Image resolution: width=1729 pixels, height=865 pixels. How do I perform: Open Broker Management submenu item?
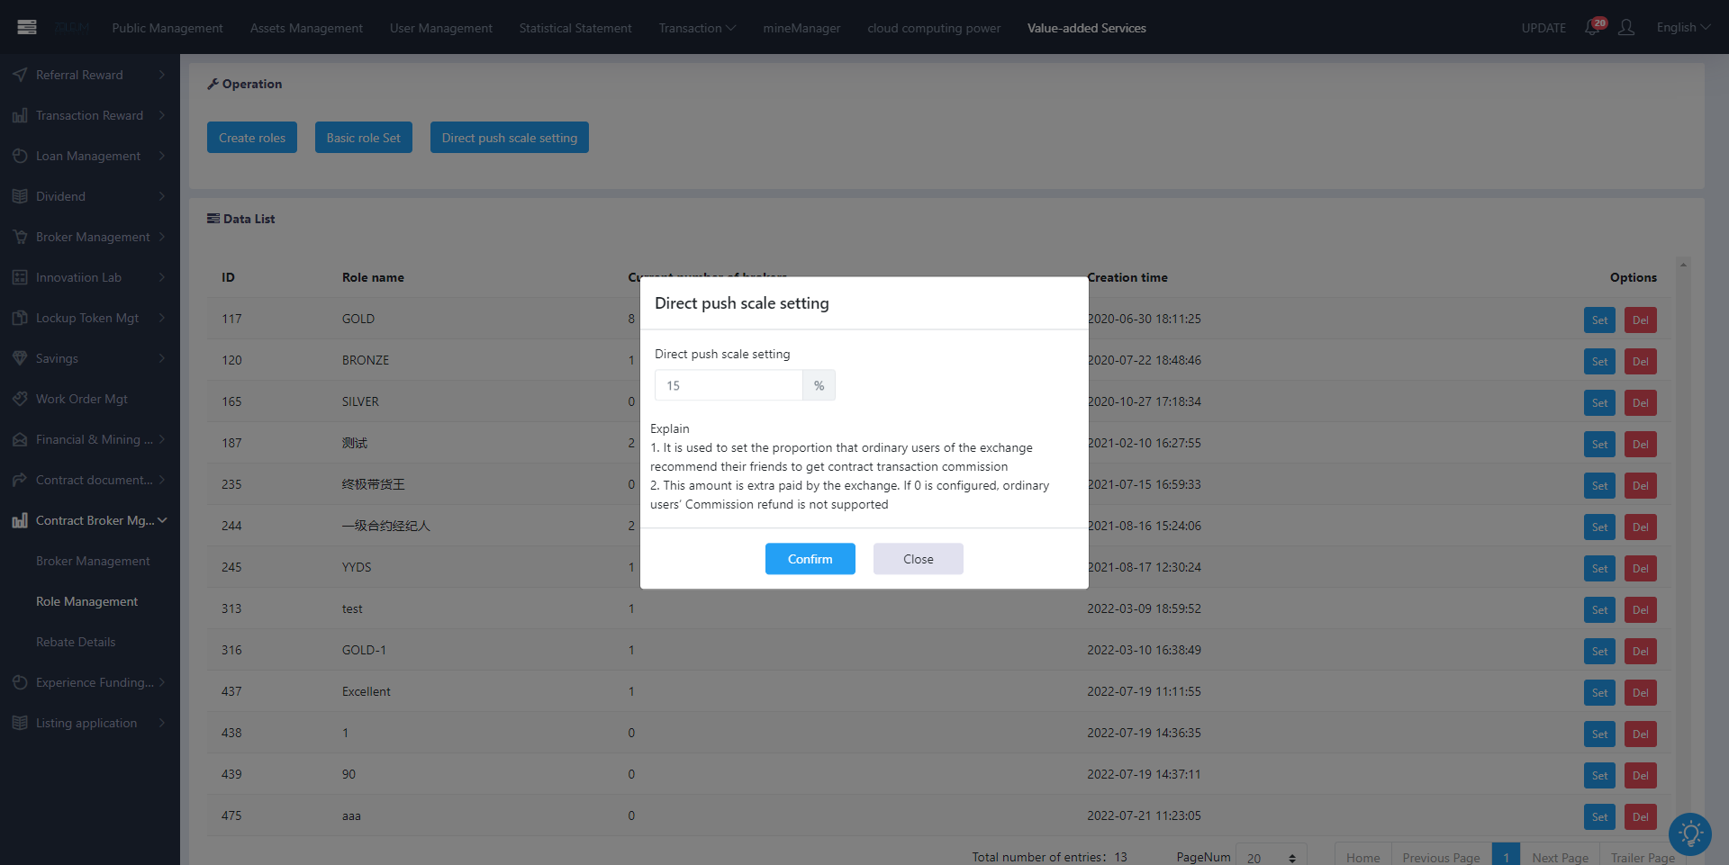click(93, 561)
